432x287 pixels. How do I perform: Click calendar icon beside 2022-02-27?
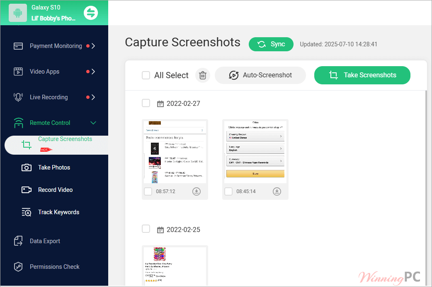click(x=160, y=104)
